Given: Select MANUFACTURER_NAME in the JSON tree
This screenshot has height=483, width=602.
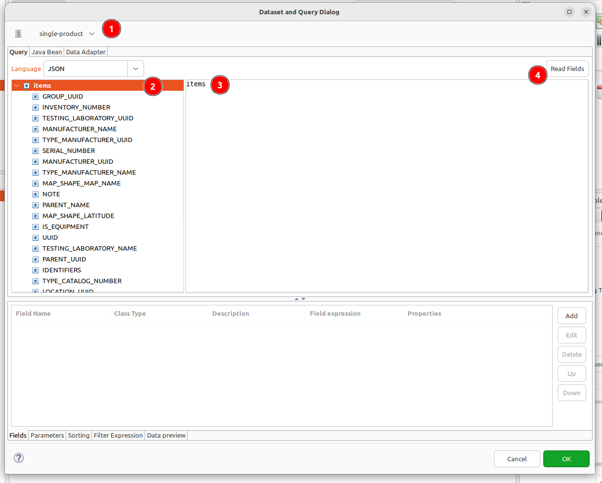Looking at the screenshot, I should [x=79, y=129].
